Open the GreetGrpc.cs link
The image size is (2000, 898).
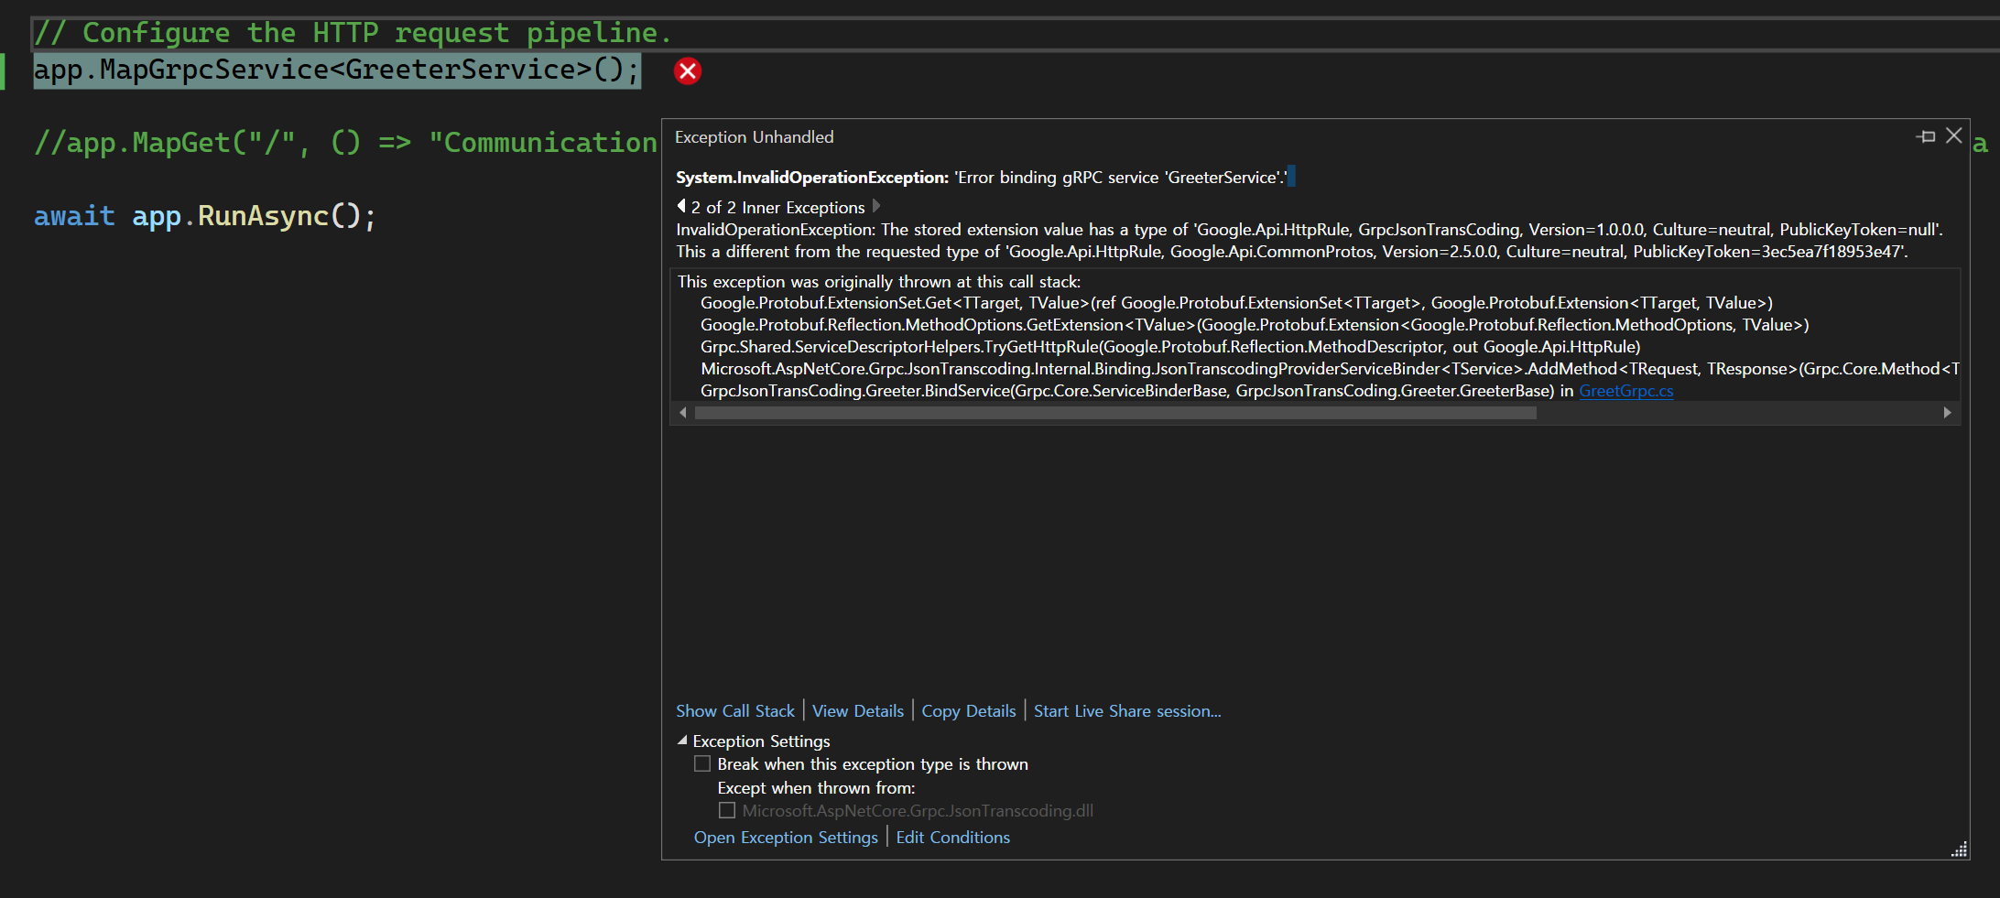[1625, 391]
